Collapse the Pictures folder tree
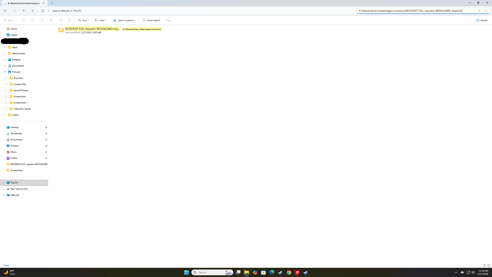 5,72
